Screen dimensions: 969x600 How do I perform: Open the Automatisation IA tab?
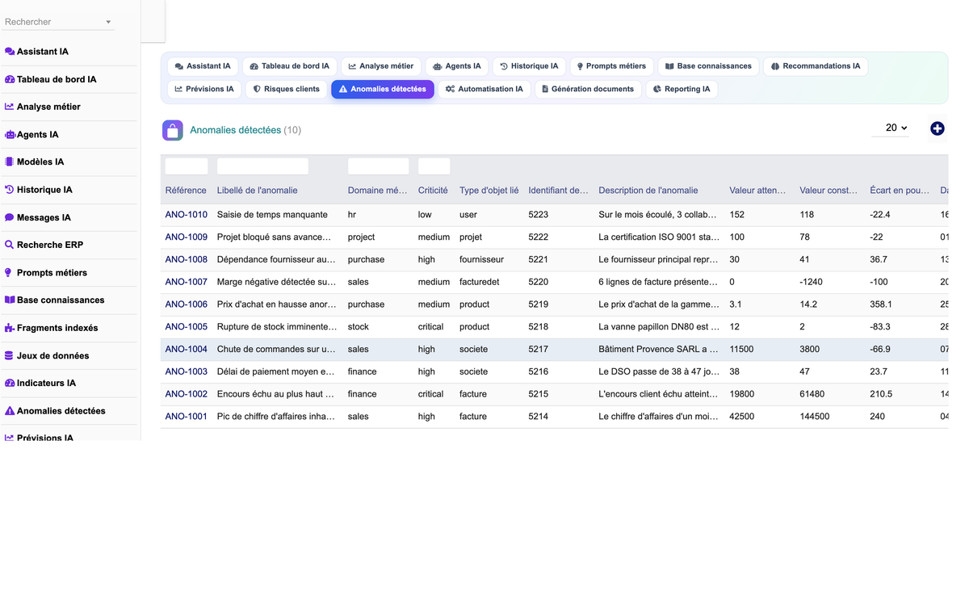[x=484, y=89]
